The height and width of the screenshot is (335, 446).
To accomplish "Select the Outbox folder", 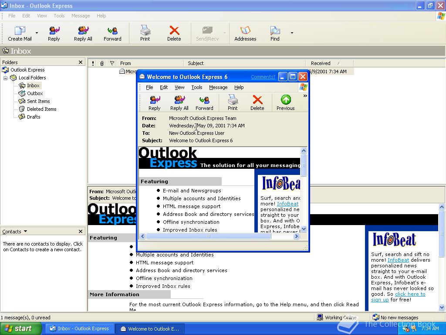I will pos(35,93).
